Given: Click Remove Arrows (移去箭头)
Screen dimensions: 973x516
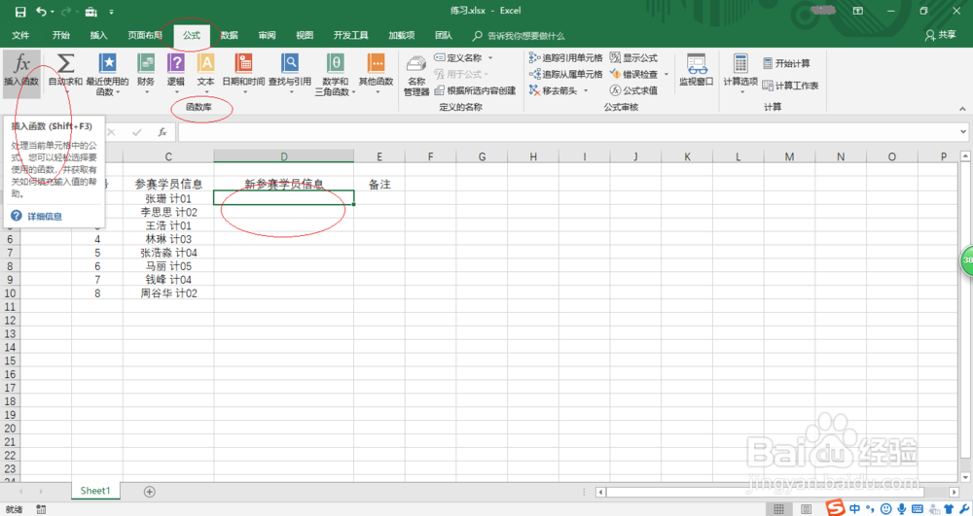Looking at the screenshot, I should [x=553, y=90].
